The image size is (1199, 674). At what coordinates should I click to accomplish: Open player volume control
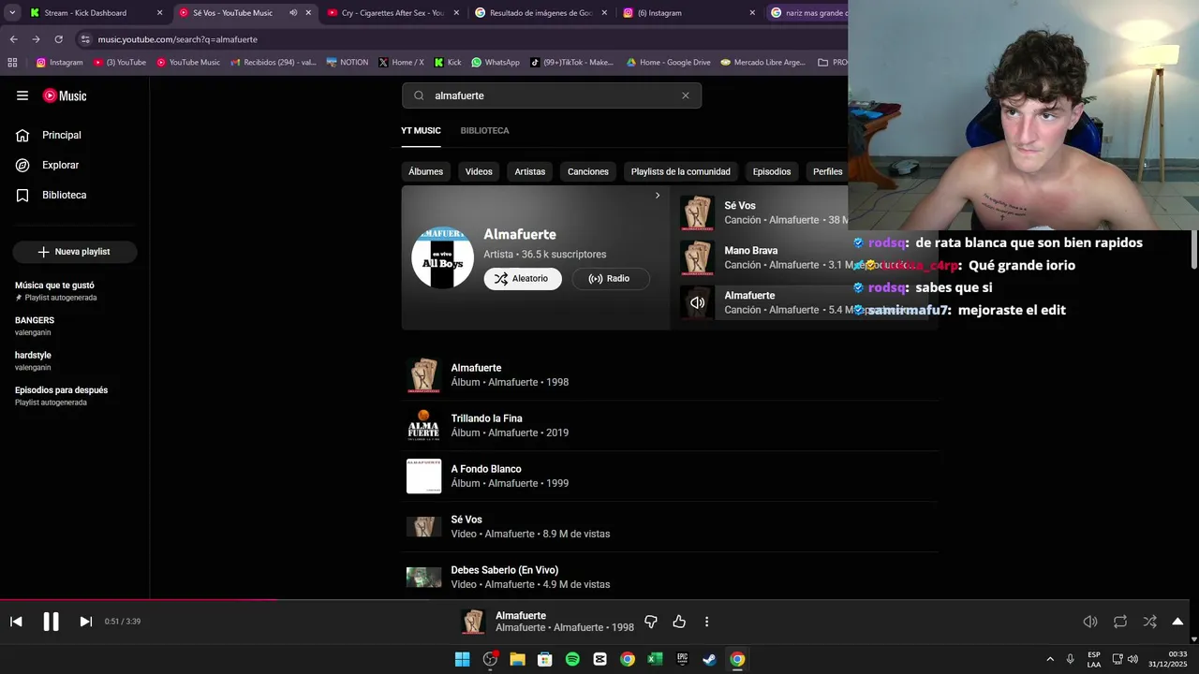(x=1090, y=622)
